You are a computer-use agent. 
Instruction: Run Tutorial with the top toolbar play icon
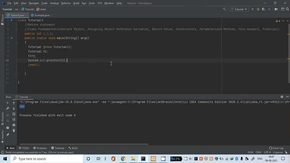click(252, 9)
